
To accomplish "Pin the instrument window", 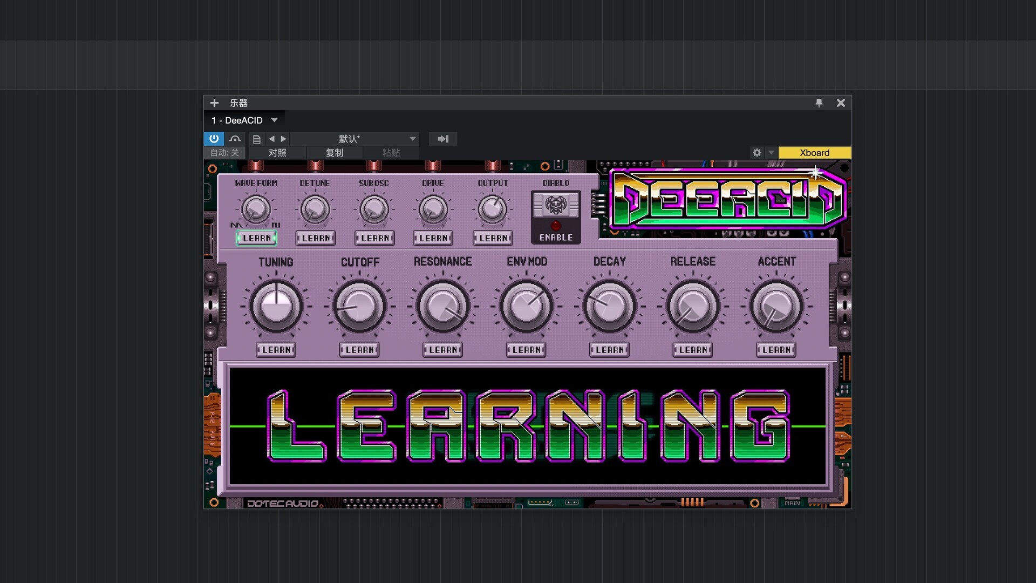I will 819,103.
